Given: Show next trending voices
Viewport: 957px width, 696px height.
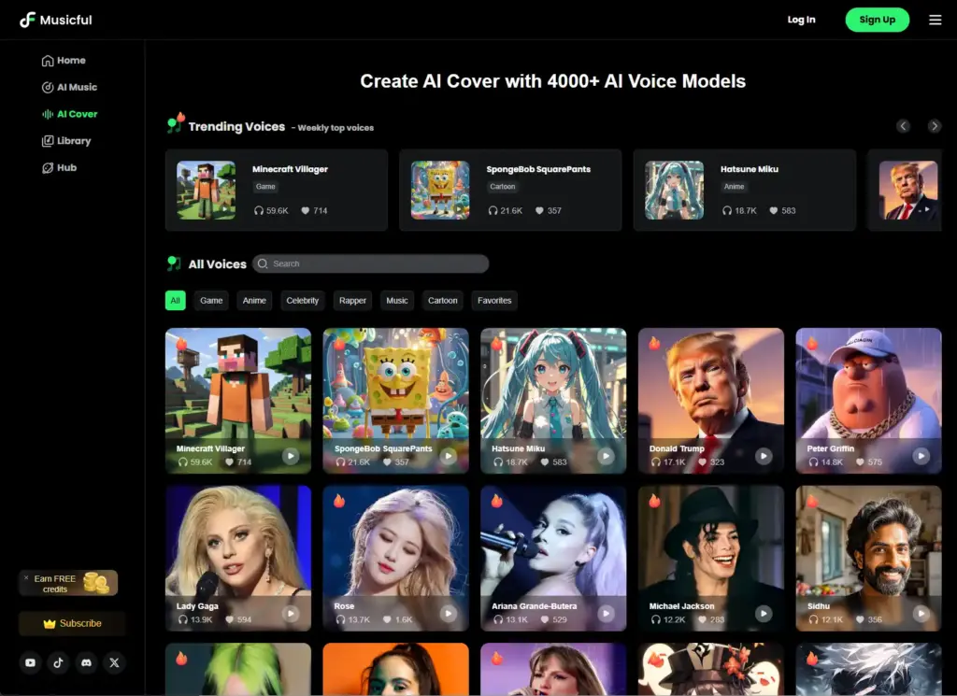Looking at the screenshot, I should pos(934,126).
